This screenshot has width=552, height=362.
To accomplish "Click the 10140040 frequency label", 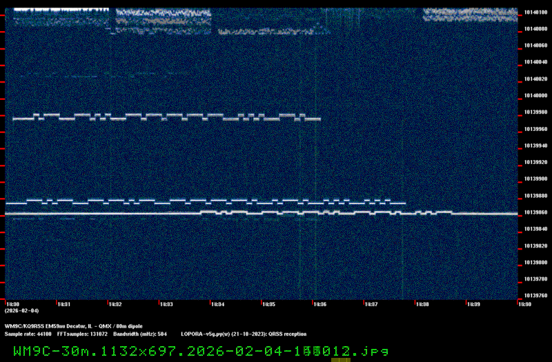I will click(x=535, y=62).
